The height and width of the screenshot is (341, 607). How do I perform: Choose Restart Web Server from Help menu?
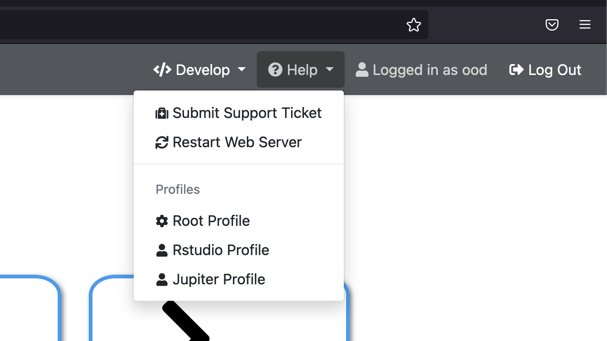tap(237, 143)
